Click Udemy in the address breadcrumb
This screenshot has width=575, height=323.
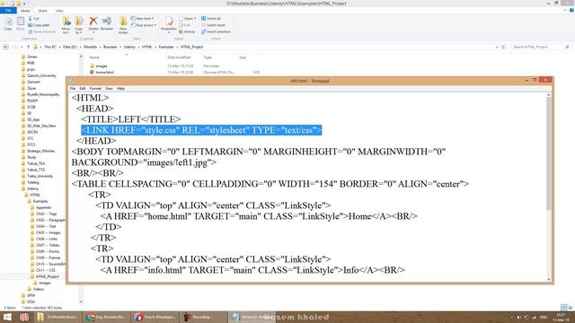coord(129,47)
